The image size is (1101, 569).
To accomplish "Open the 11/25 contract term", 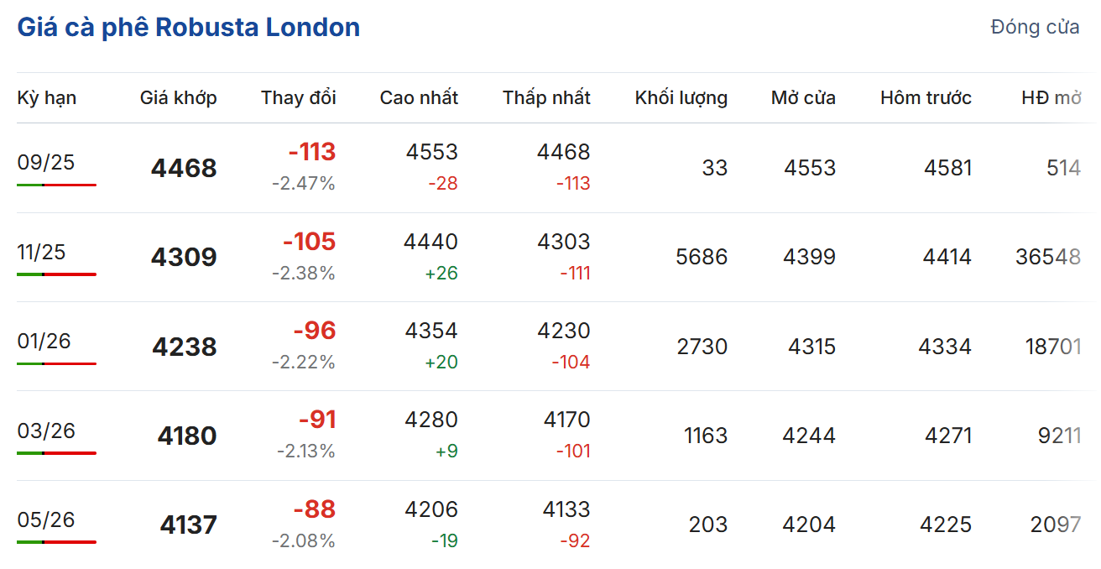I will [41, 252].
